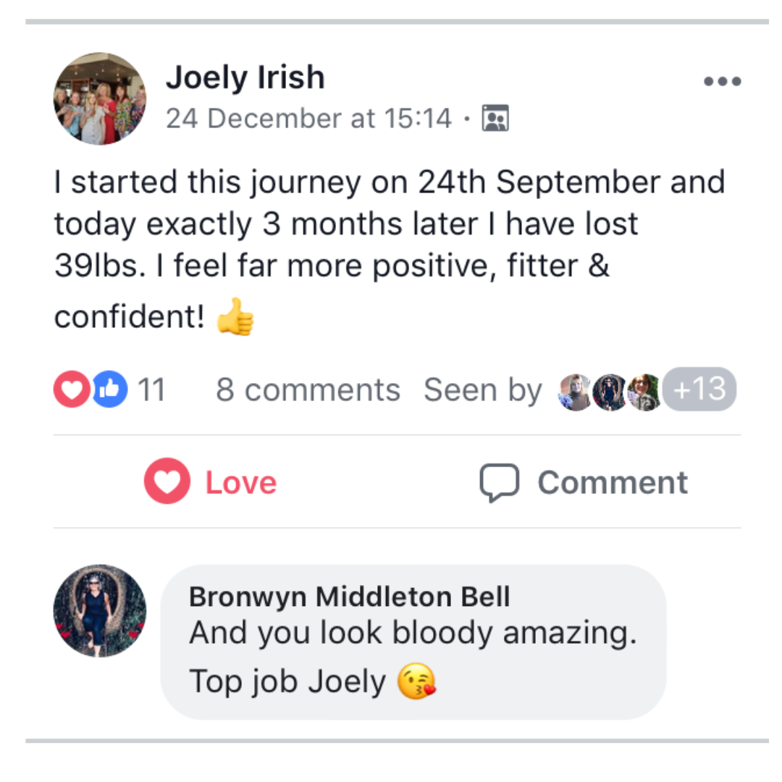Open Joely Irish's profile picture

[x=100, y=98]
